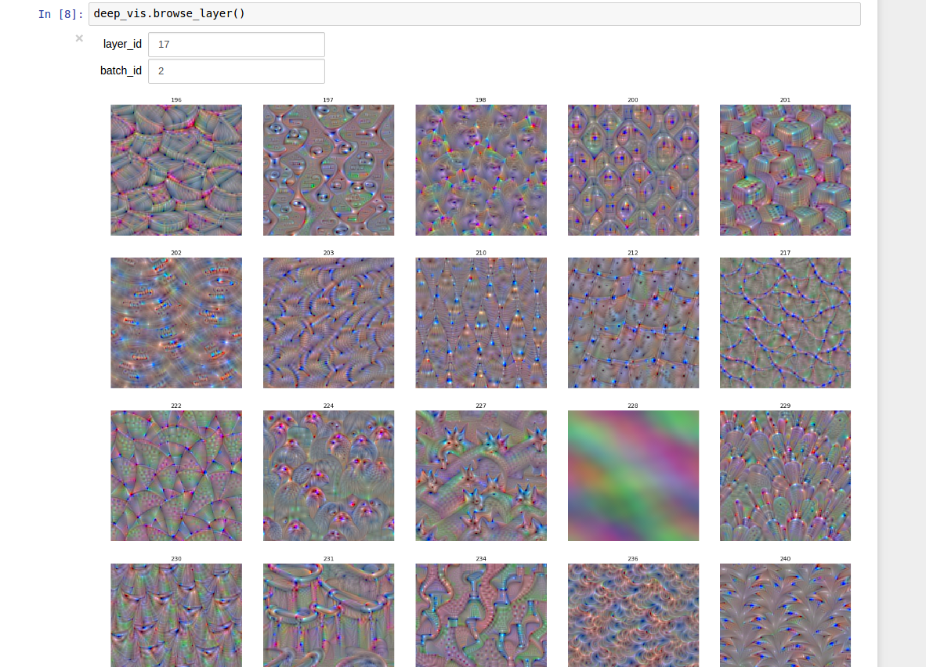Open filter visualization 210
Screen dimensions: 926x667
point(481,323)
